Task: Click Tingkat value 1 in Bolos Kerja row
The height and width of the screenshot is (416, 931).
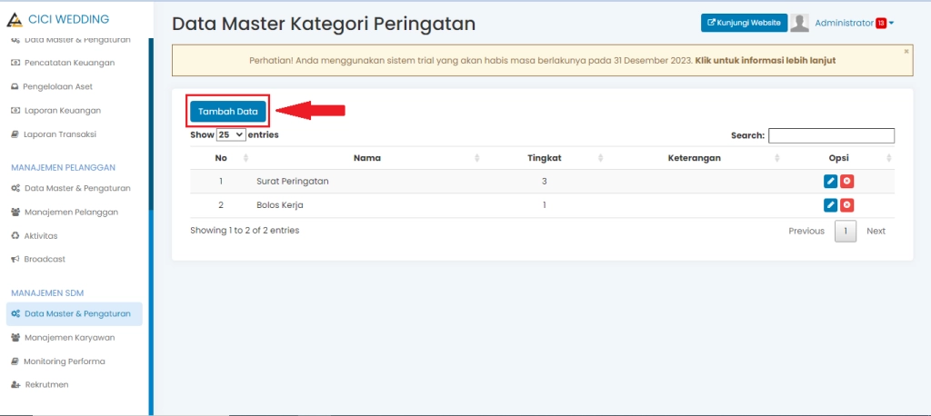Action: click(x=545, y=205)
